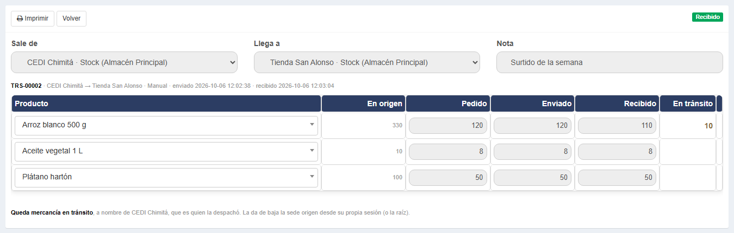734x233 pixels.
Task: Open the Sale de origin dropdown
Action: (124, 62)
